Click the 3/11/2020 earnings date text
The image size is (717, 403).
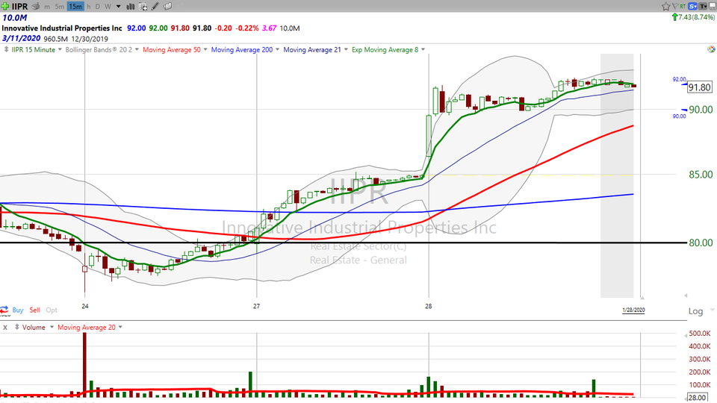[21, 38]
